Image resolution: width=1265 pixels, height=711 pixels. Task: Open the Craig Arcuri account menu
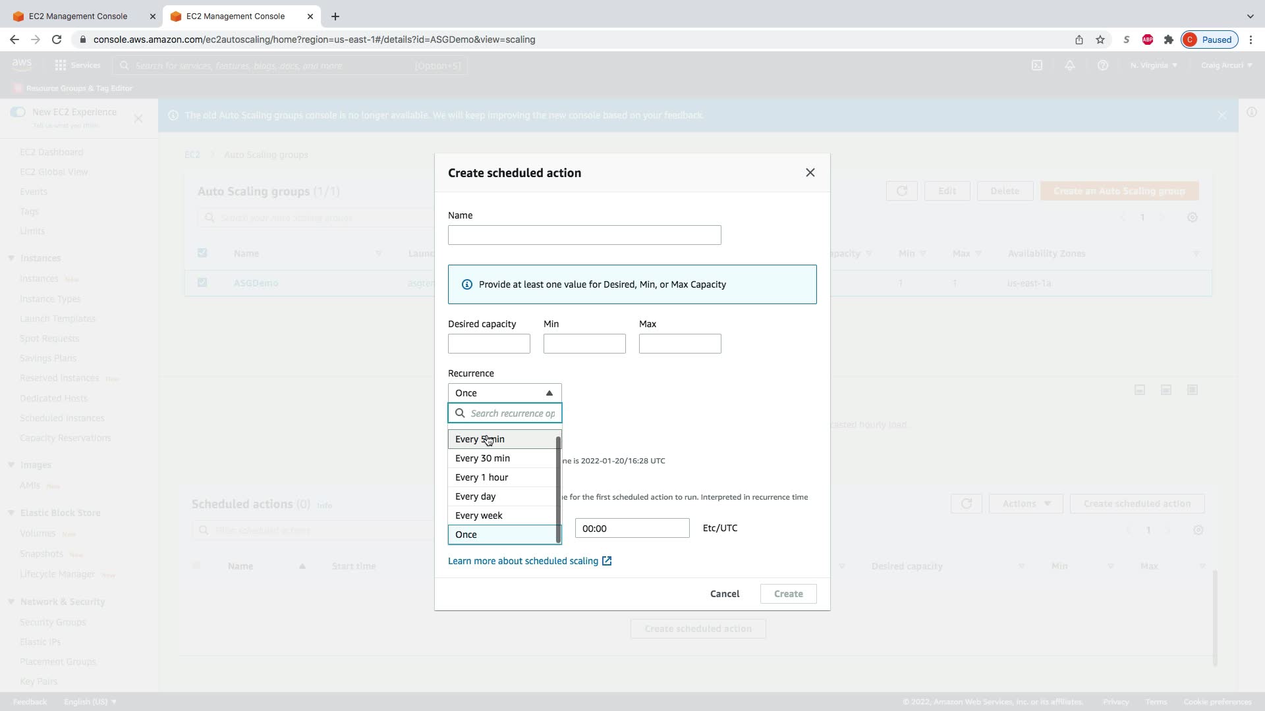point(1226,65)
